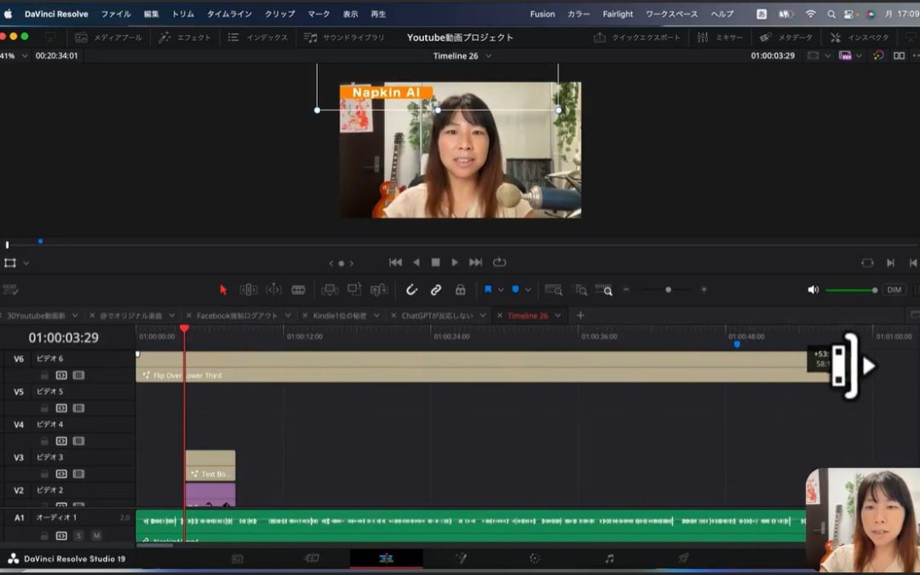The width and height of the screenshot is (920, 575).
Task: Activate the Blade edit mode tool
Action: pos(298,290)
